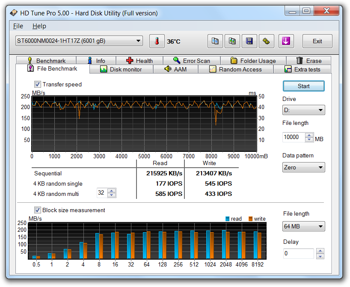Click the floppy disk save icon
This screenshot has height=287, width=350.
(x=249, y=41)
